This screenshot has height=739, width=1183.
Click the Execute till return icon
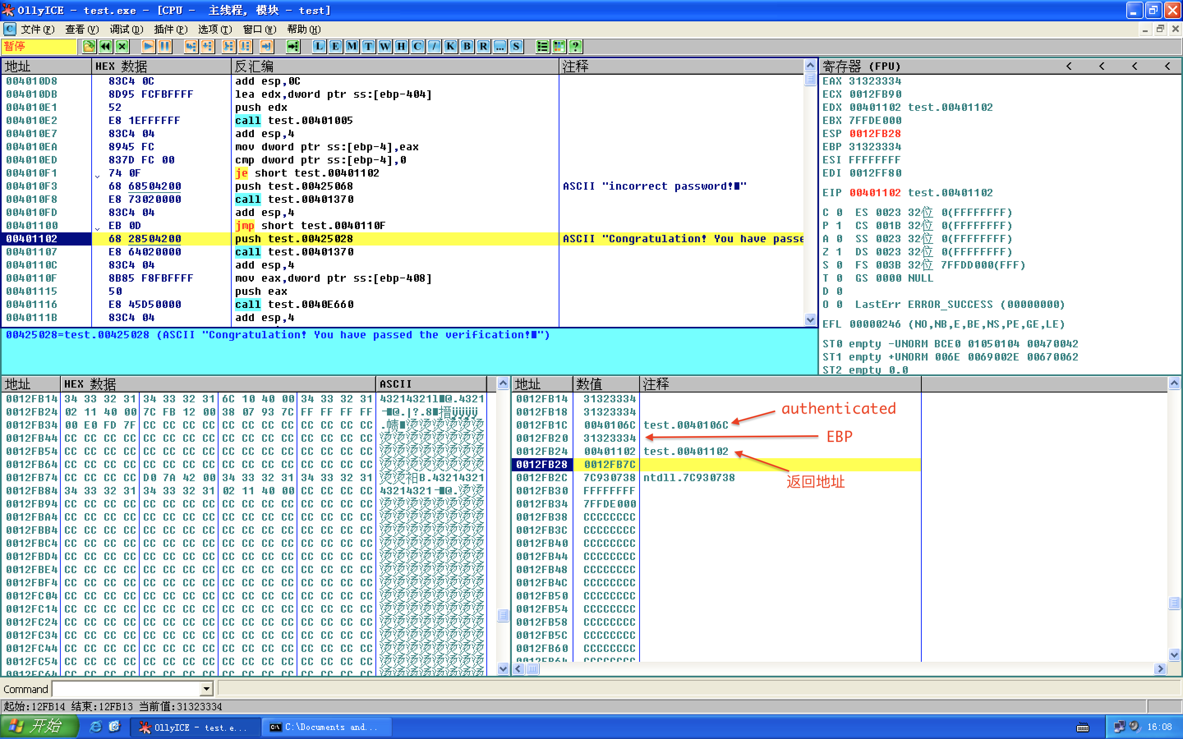coord(266,46)
